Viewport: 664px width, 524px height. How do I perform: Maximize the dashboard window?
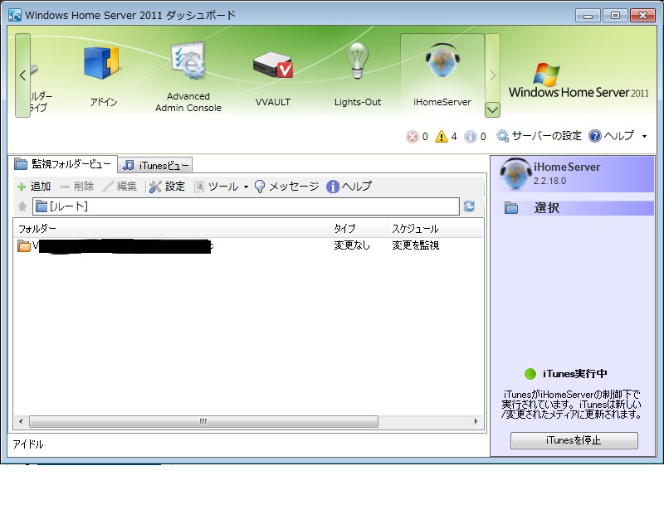615,16
